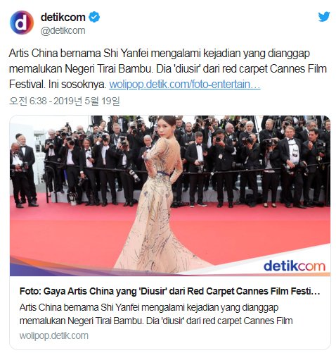The image size is (336, 353).
Task: Click the date 2019년 5월 19일
Action: (x=86, y=101)
